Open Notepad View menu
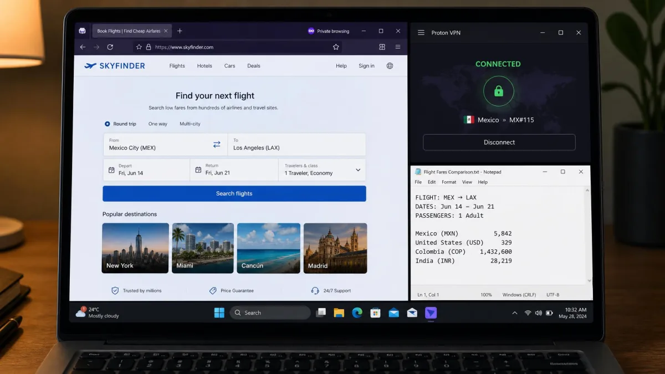 coord(467,182)
